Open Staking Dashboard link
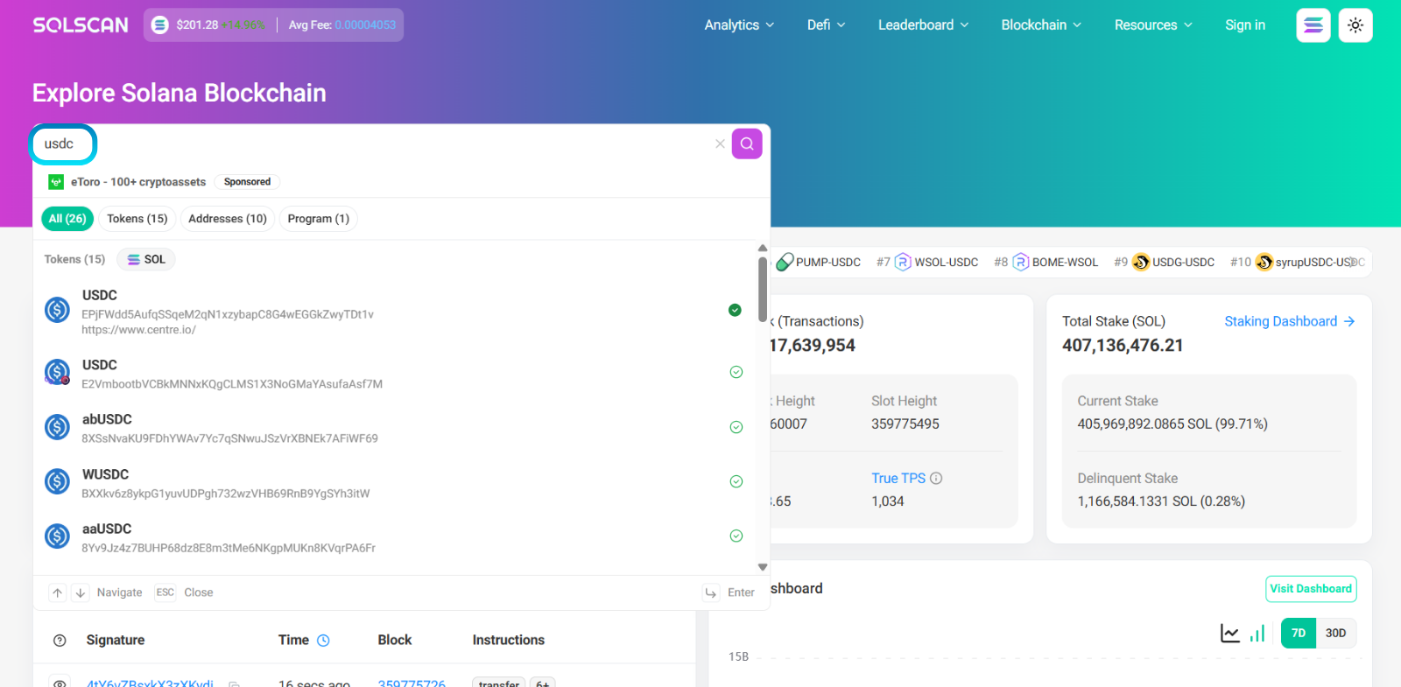Screen dimensions: 1401x687 point(1290,321)
